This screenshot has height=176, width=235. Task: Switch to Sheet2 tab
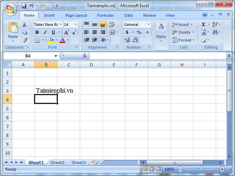[57, 163]
